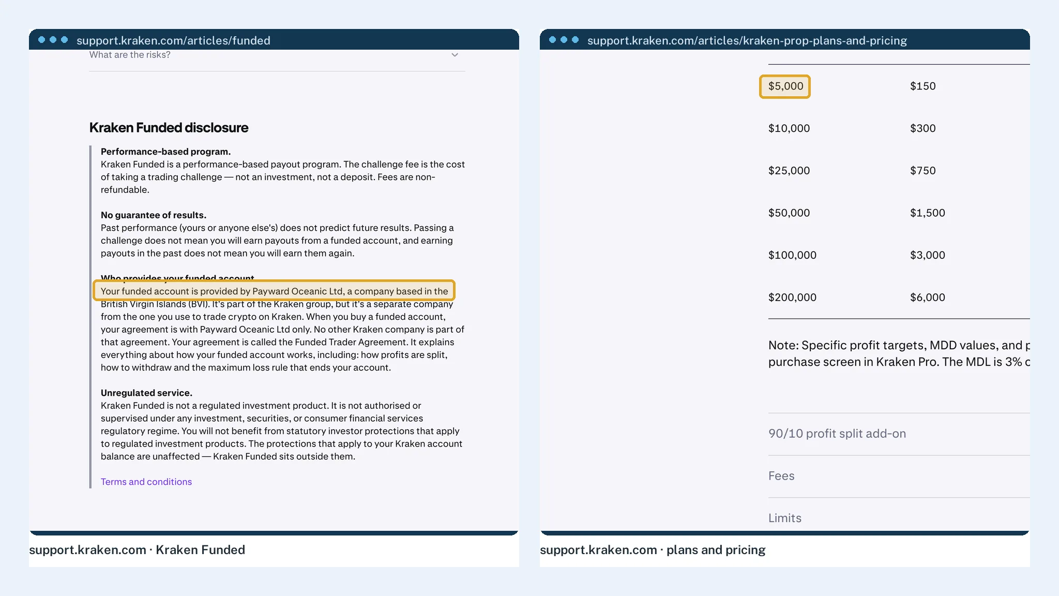Click the Kraken Funded disclosure heading

[169, 128]
